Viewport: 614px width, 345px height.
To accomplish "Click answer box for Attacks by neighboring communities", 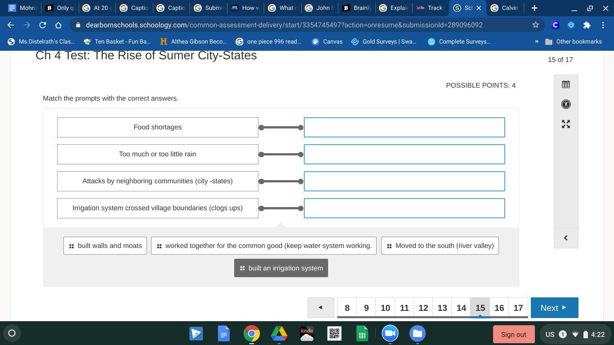I will (405, 181).
